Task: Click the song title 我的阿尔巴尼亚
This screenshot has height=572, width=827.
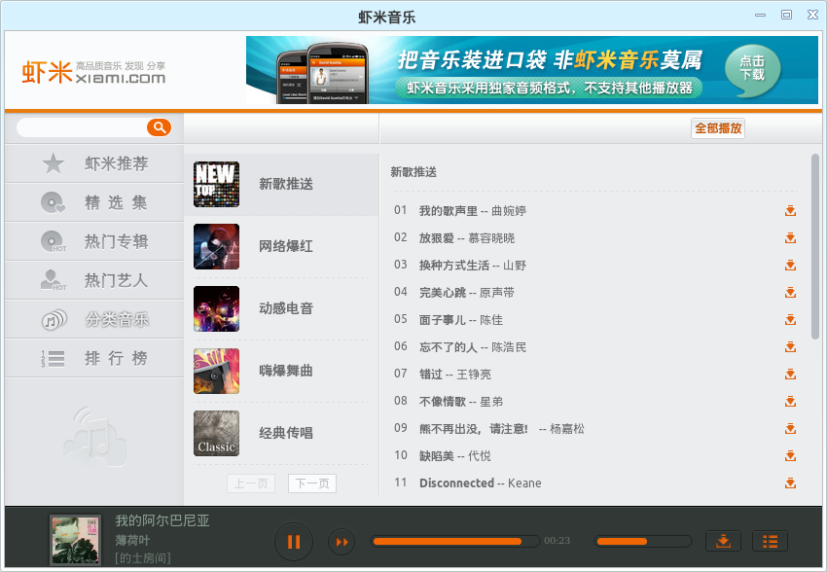Action: click(162, 520)
